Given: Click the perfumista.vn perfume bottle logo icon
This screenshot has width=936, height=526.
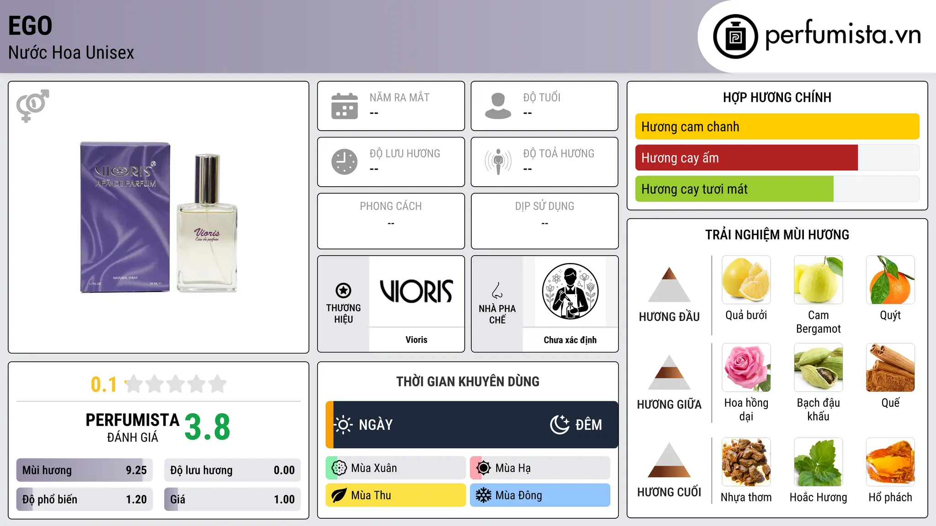Looking at the screenshot, I should [735, 37].
